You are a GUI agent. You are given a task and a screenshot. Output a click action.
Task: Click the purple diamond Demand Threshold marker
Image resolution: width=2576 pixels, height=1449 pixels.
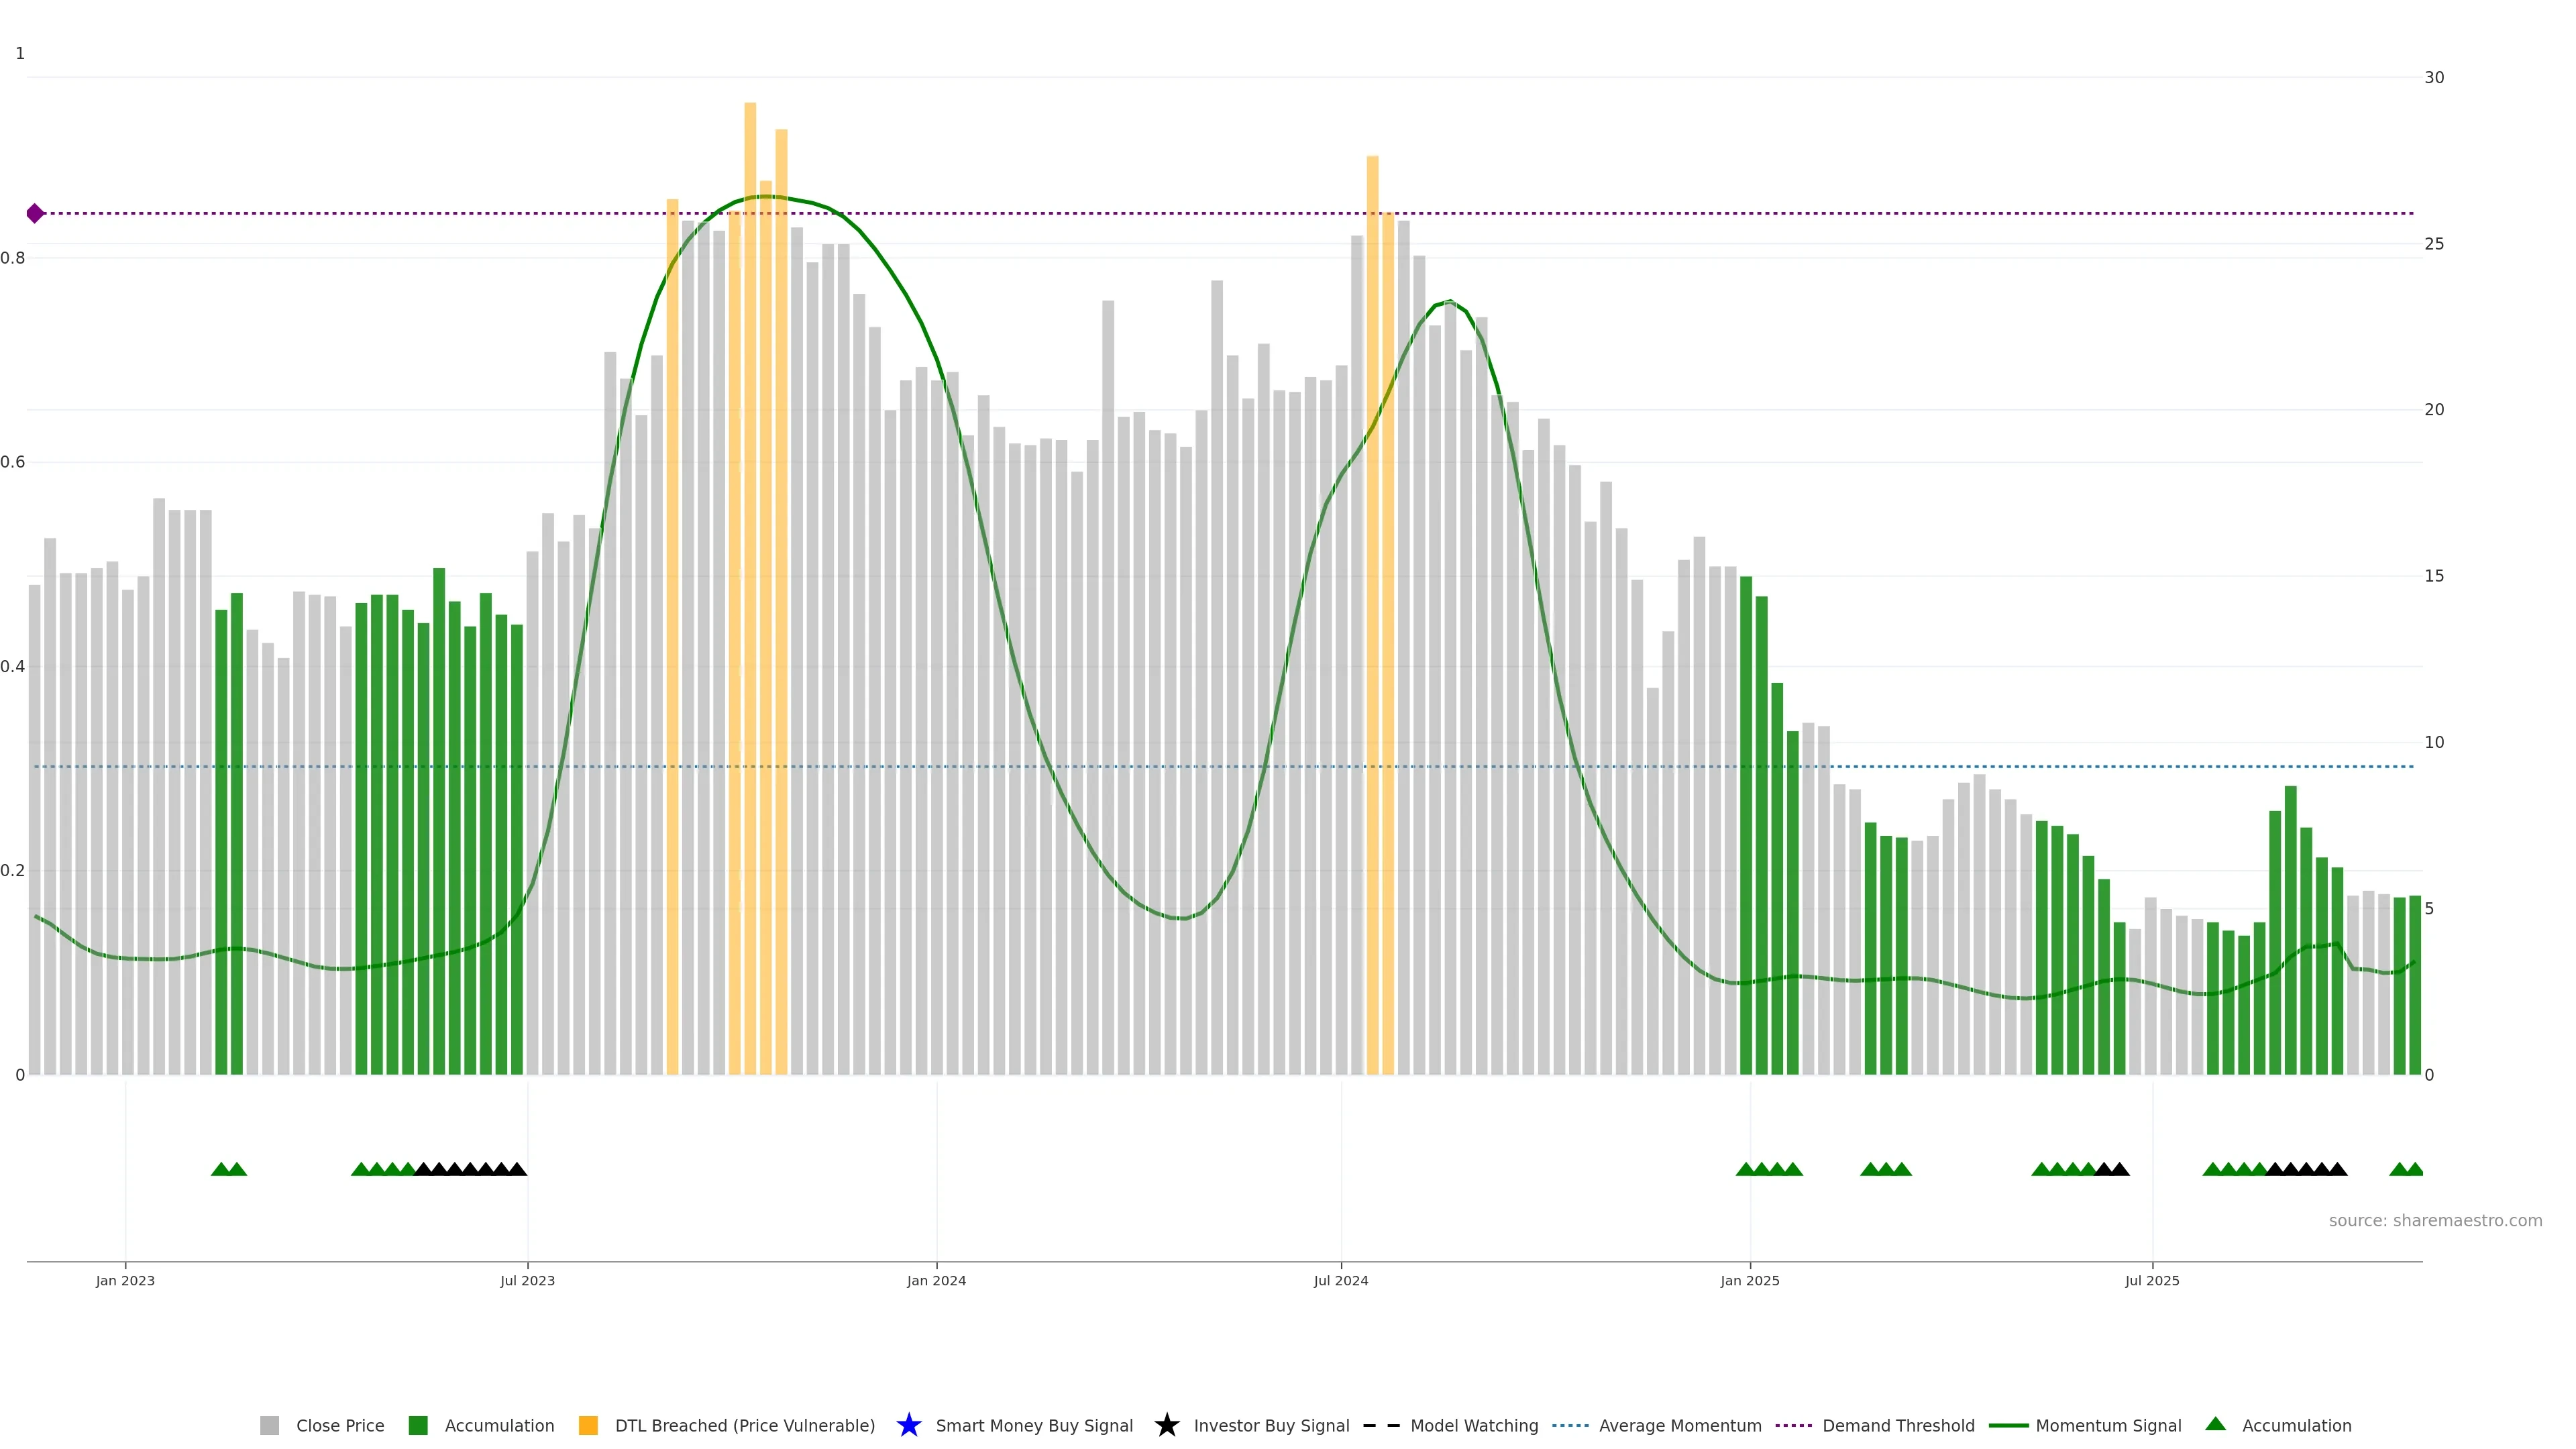pyautogui.click(x=35, y=213)
